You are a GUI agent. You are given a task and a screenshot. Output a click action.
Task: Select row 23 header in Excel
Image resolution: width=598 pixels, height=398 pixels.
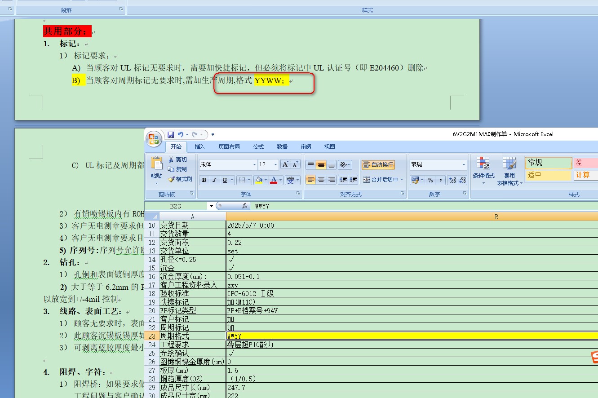[x=152, y=336]
